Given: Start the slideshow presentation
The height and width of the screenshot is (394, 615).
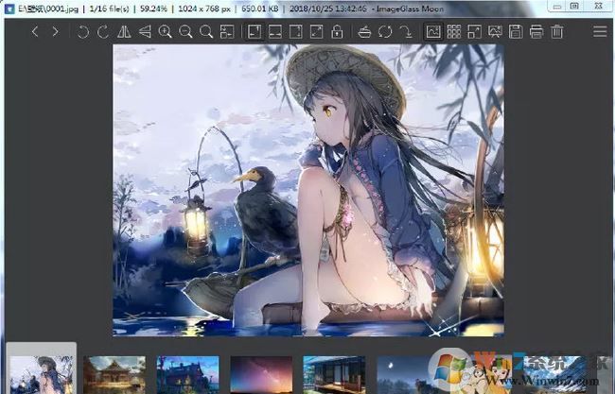Looking at the screenshot, I should 495,32.
